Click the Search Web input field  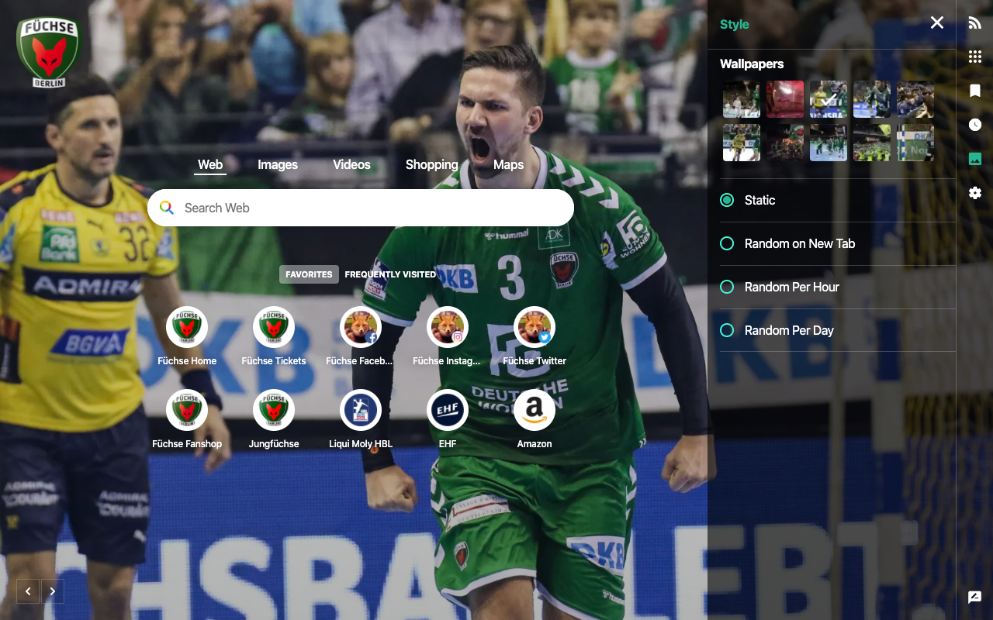pos(361,208)
